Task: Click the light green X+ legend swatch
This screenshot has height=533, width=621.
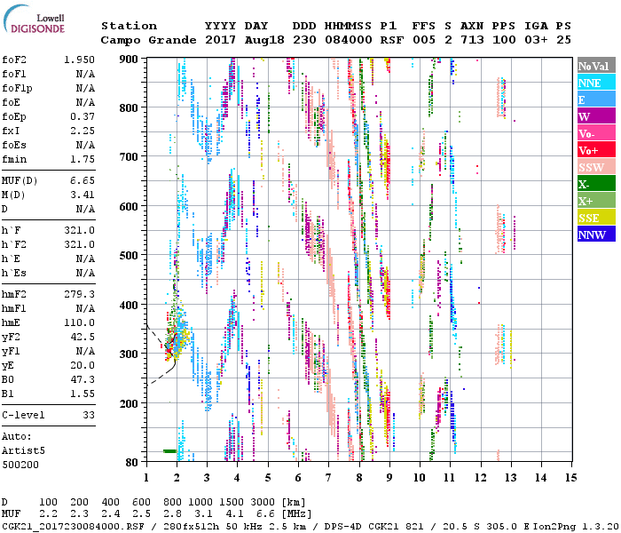Action: pos(595,201)
